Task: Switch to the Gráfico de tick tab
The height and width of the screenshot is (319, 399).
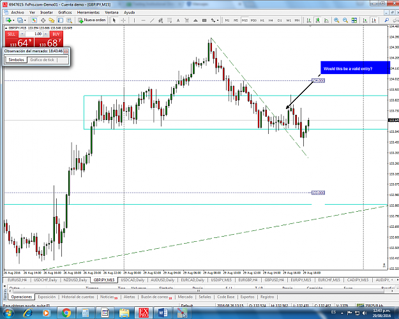Action: pos(42,60)
